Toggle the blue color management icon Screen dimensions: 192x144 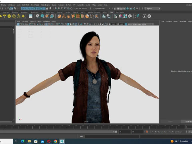tap(126, 24)
